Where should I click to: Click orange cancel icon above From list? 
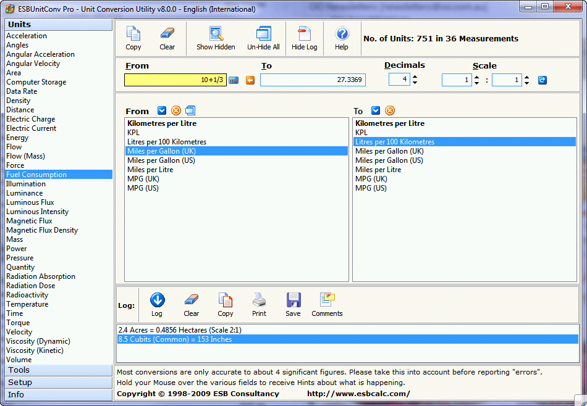[x=176, y=110]
